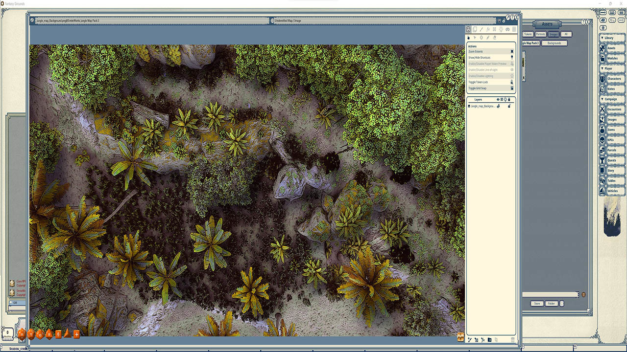Click the Store button in Assets

[x=537, y=304]
